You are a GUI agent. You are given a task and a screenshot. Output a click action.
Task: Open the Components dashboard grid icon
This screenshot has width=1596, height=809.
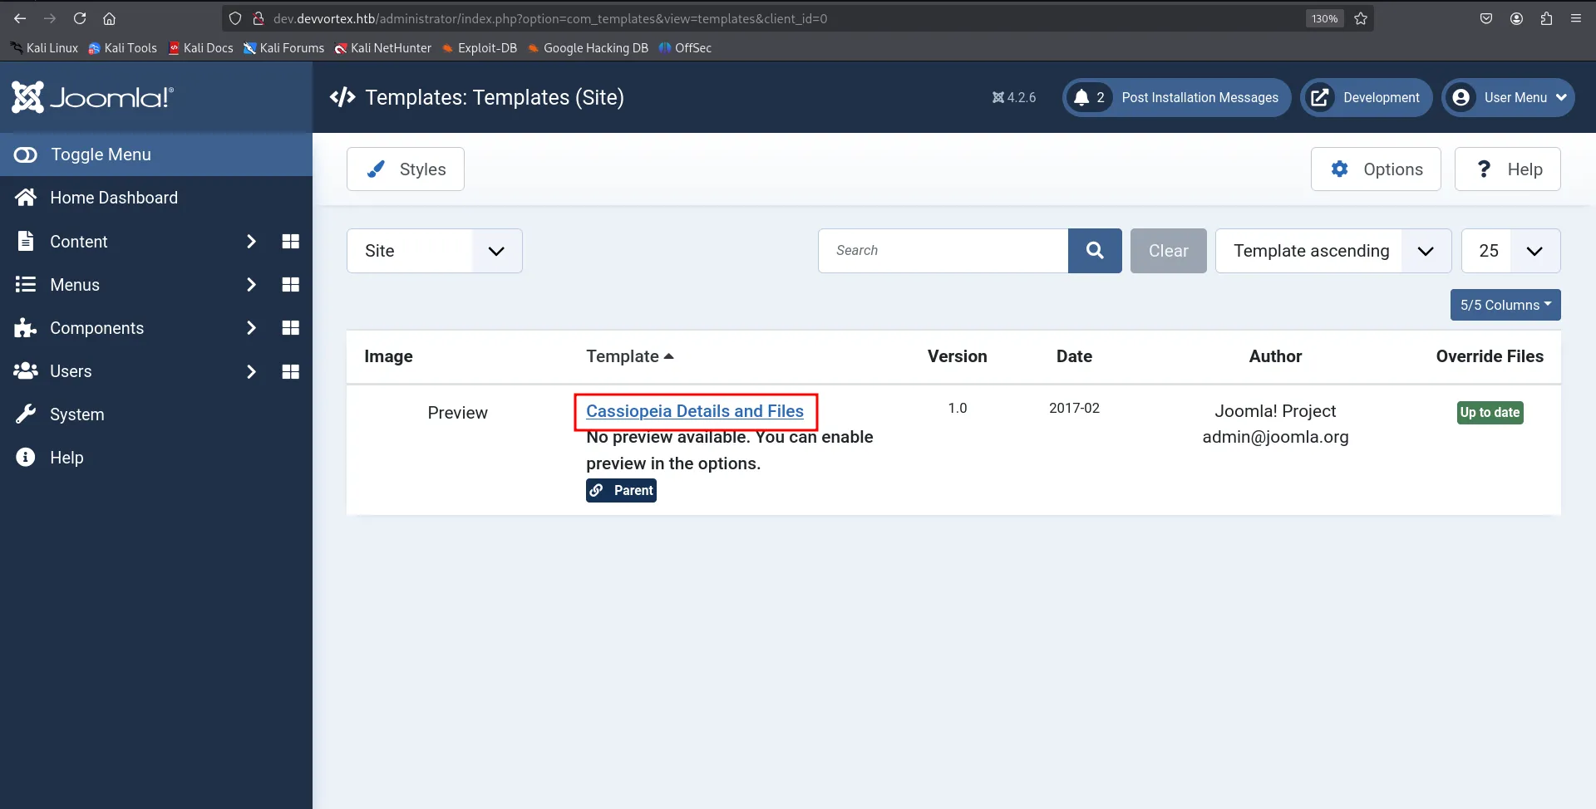point(290,328)
